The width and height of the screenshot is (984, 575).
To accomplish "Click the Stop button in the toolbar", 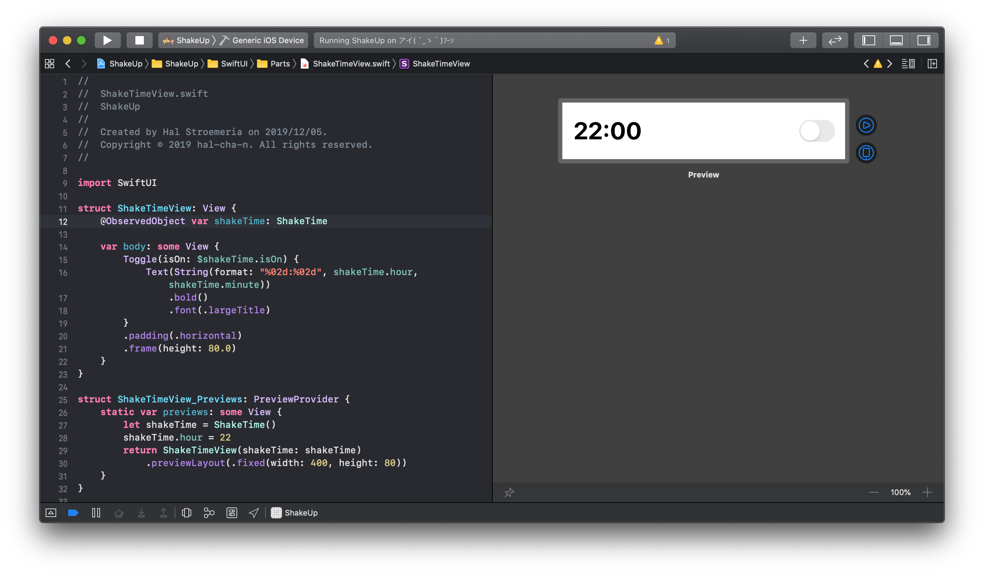I will tap(139, 40).
